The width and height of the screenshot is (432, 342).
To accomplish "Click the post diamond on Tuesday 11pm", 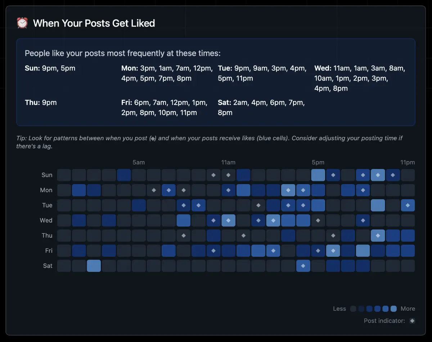I will [x=408, y=205].
